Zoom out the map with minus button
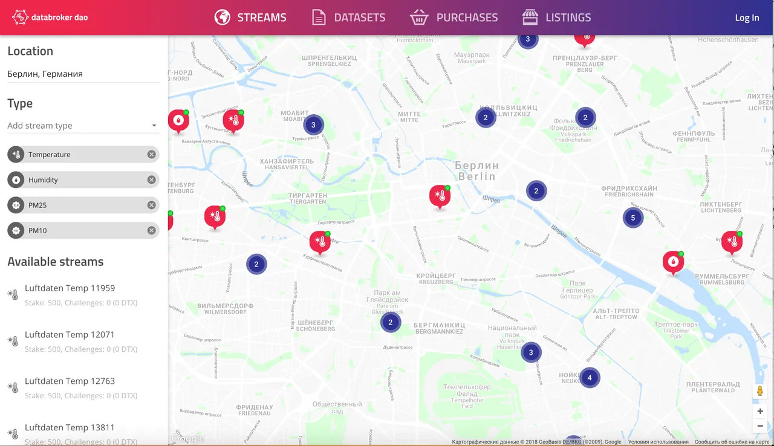Image resolution: width=774 pixels, height=446 pixels. click(760, 426)
